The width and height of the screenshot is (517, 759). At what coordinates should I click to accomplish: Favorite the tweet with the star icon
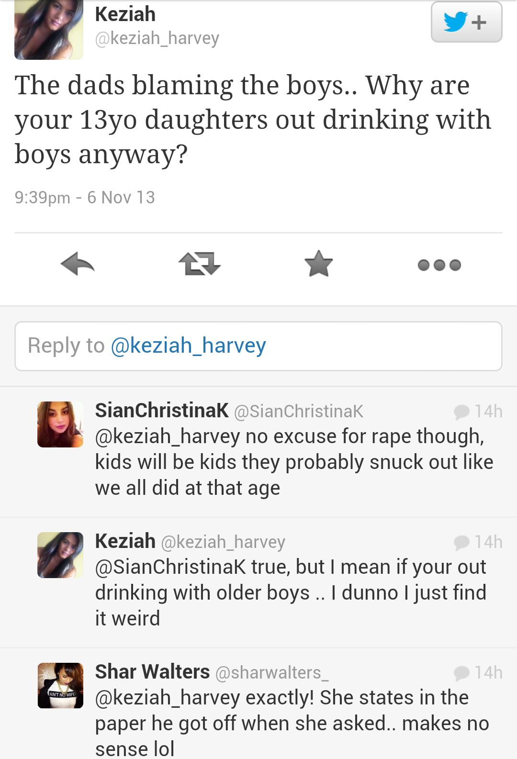click(318, 264)
